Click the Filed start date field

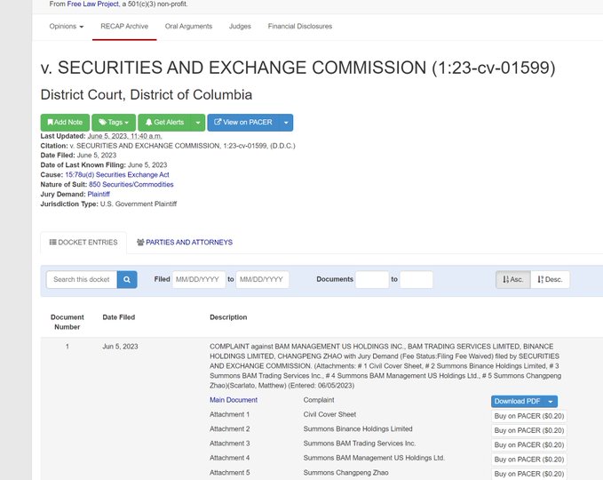tap(199, 279)
